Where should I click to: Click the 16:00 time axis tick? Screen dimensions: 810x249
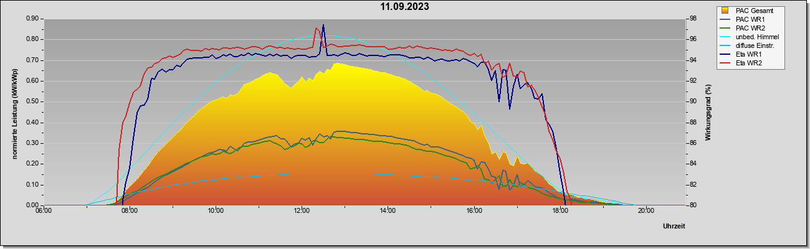[474, 210]
